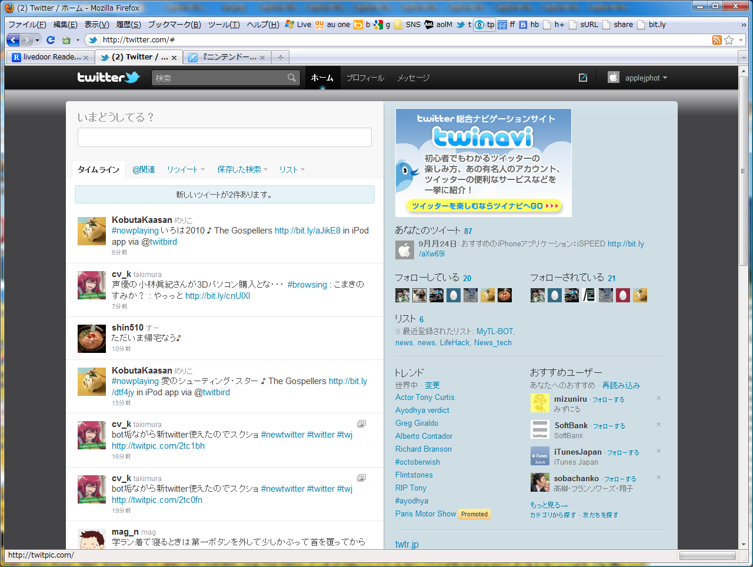
Task: Expand the リツイート dropdown tab
Action: pos(186,169)
